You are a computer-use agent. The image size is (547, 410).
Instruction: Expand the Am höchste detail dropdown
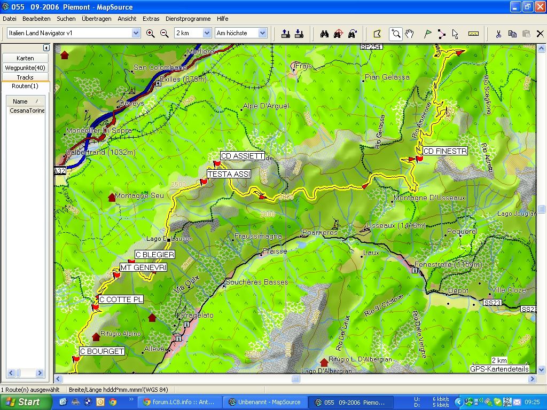(x=262, y=33)
